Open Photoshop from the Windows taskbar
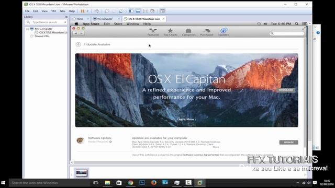This screenshot has width=335, height=188. click(x=142, y=183)
